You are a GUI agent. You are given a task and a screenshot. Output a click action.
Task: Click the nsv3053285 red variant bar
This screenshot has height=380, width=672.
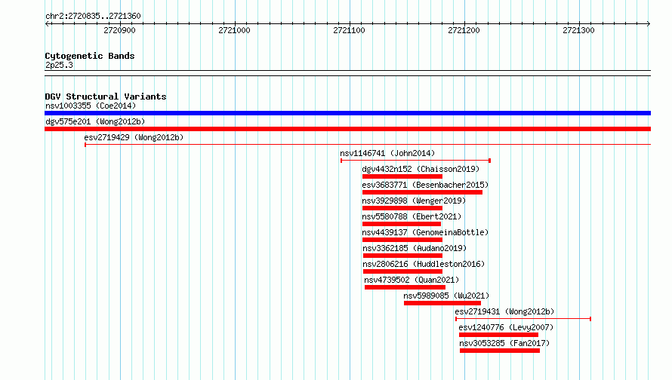pos(500,351)
